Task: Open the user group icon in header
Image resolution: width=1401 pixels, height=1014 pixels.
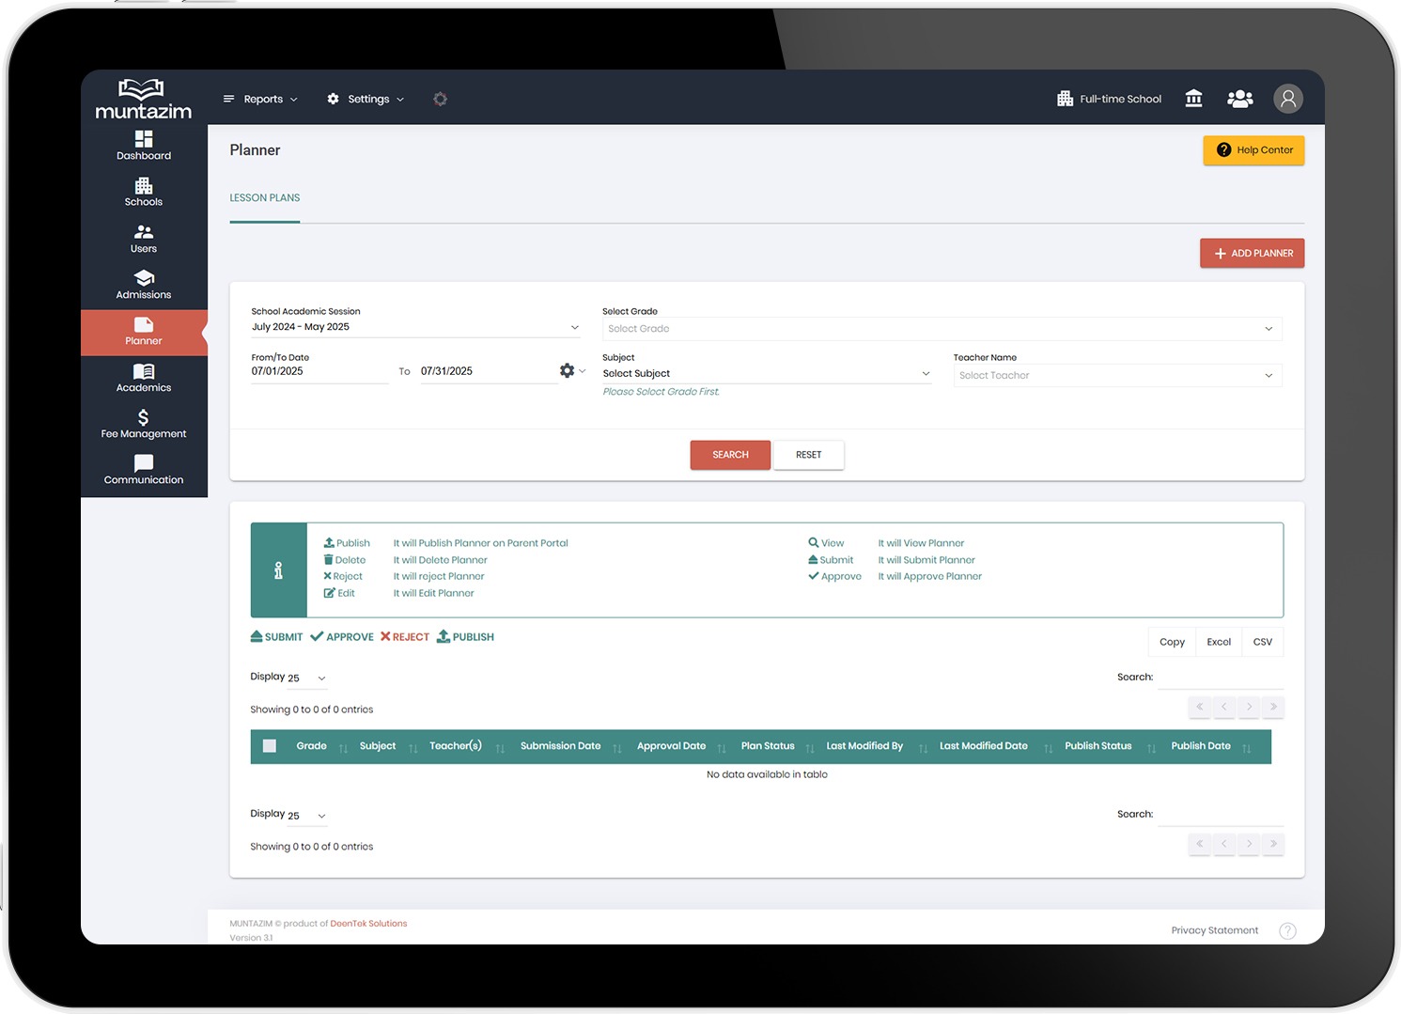Action: pos(1239,99)
